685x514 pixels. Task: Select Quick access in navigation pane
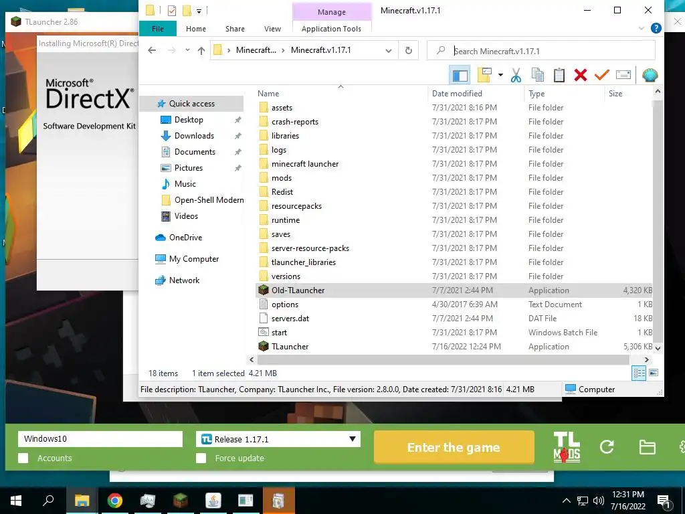tap(192, 104)
